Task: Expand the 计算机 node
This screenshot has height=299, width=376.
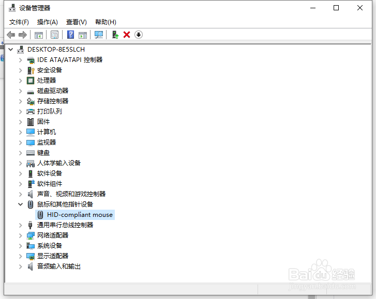Action: coord(20,132)
